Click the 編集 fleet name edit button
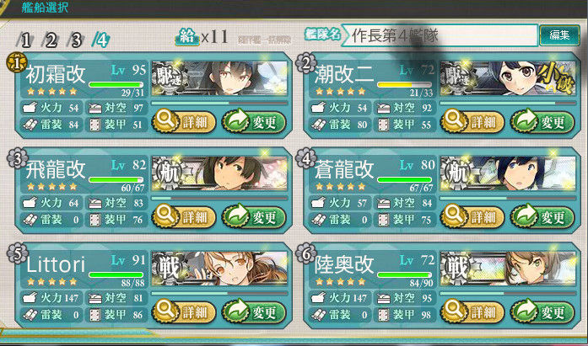The image size is (588, 346). 559,35
